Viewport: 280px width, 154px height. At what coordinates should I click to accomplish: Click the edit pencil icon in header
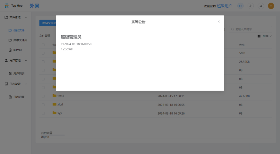[250, 6]
